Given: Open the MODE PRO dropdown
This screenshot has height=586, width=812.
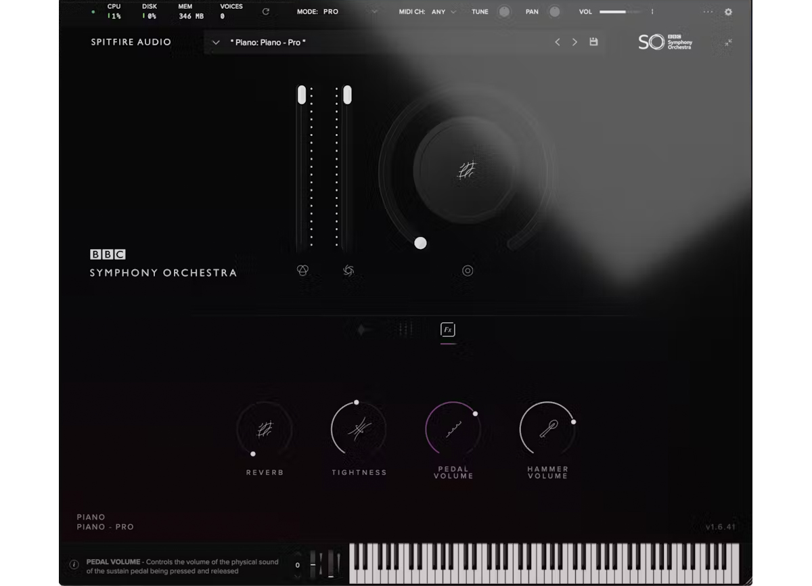Looking at the screenshot, I should coord(337,12).
